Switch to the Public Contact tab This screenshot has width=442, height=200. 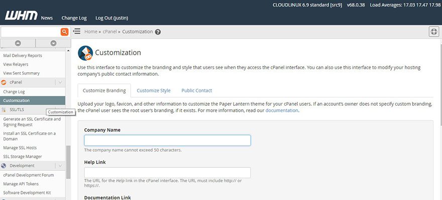point(197,91)
